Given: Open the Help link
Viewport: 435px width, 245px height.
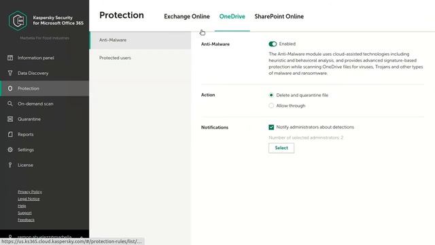Looking at the screenshot, I should 22,206.
